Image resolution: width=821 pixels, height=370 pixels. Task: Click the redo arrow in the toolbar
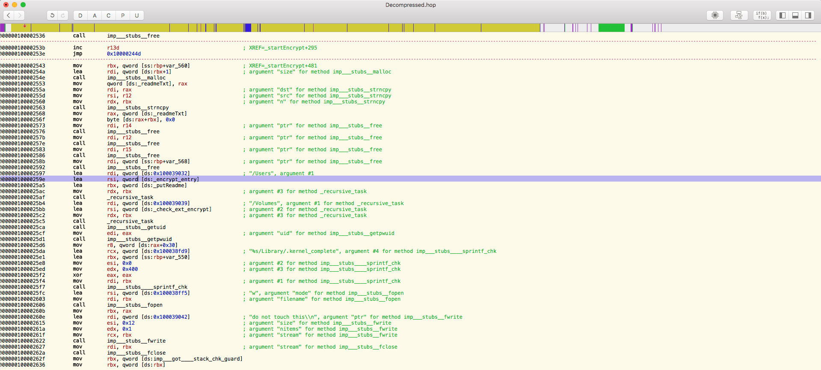pyautogui.click(x=63, y=15)
